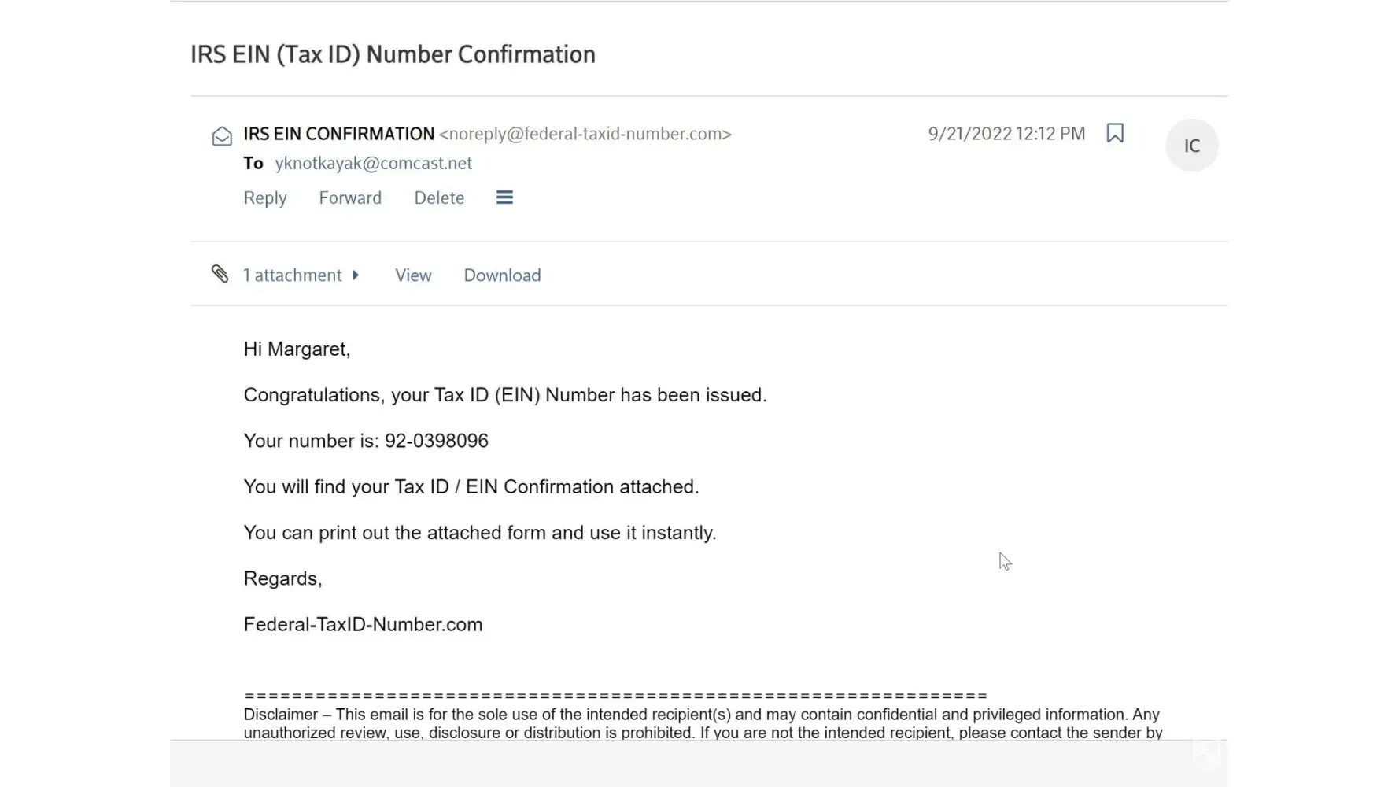Click the EIN number 92-0398096

click(x=437, y=441)
